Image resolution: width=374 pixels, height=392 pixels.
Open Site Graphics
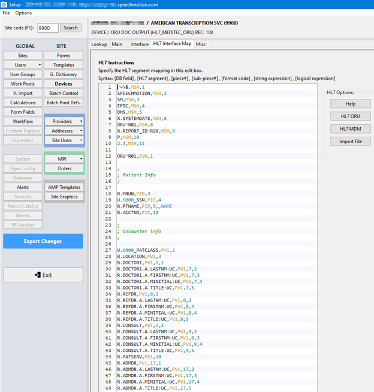64,197
